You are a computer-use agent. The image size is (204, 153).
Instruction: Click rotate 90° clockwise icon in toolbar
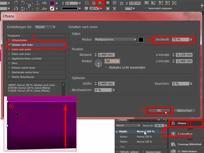16,3
